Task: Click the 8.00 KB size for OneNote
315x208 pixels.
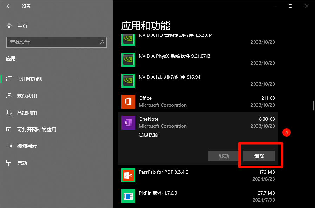Action: click(267, 119)
